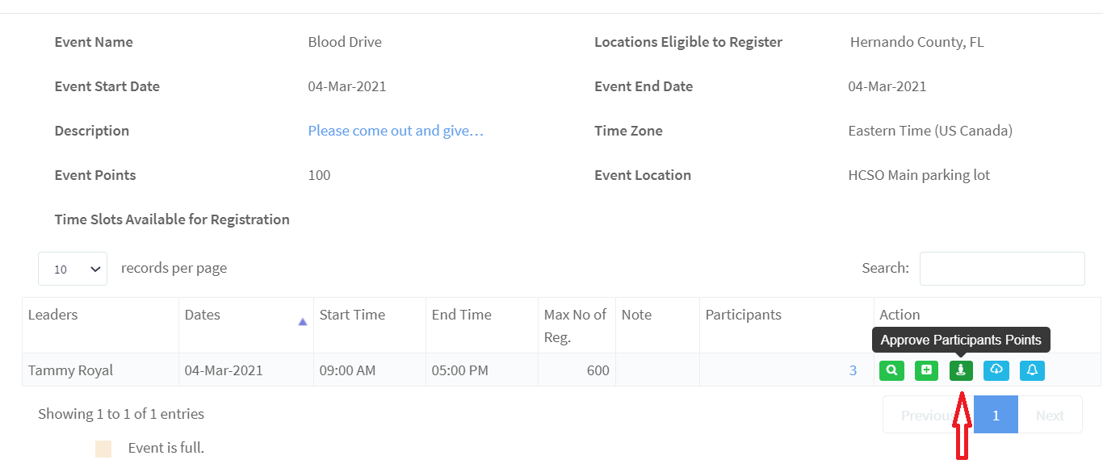Image resolution: width=1103 pixels, height=468 pixels.
Task: Click the green plus add icon
Action: tap(926, 370)
